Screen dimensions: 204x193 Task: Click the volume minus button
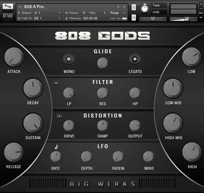tap(172, 19)
